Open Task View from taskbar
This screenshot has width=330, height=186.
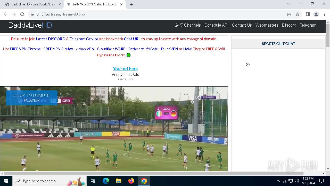click(x=93, y=181)
